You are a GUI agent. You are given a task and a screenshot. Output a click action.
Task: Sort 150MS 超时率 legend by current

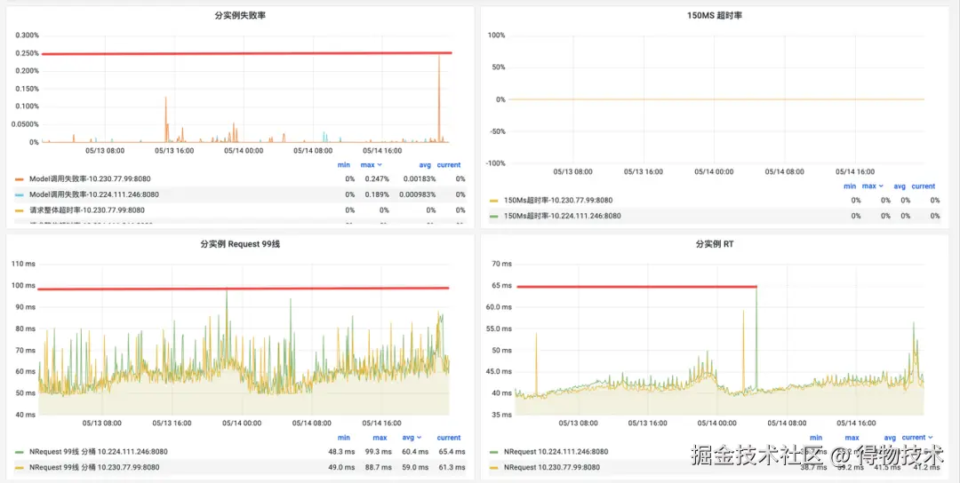pyautogui.click(x=924, y=186)
